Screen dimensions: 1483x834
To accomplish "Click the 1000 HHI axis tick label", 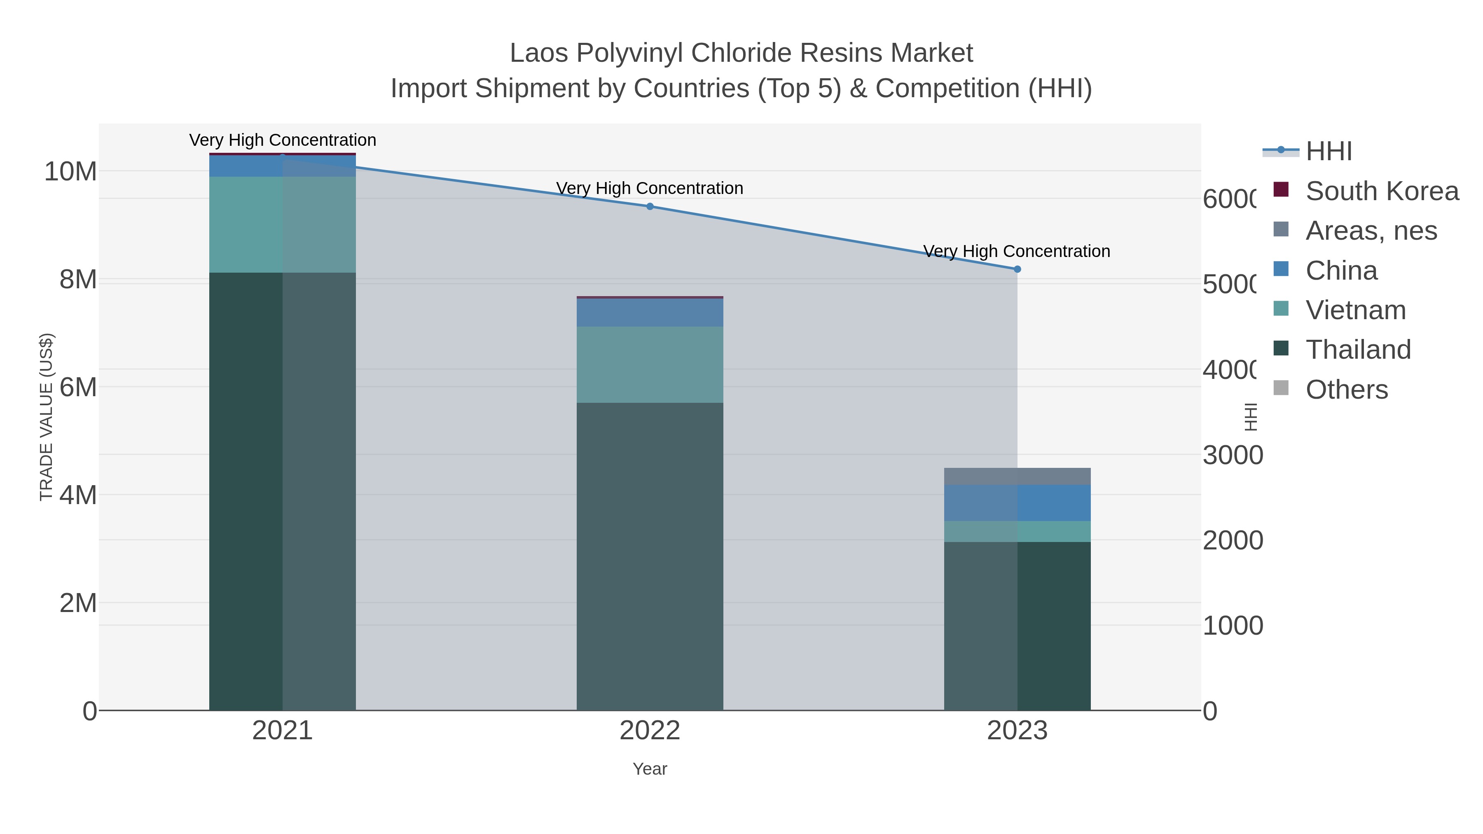I will 1233,626.
